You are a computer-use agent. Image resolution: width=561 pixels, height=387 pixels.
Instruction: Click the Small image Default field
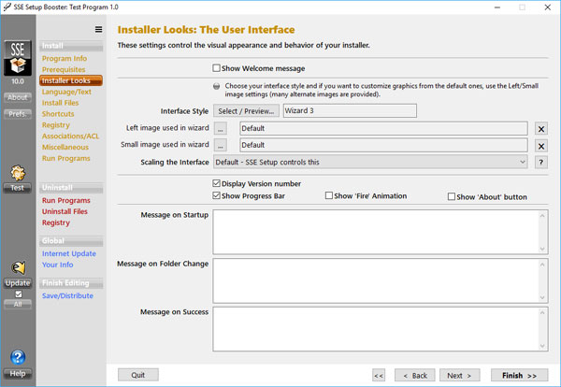[383, 145]
